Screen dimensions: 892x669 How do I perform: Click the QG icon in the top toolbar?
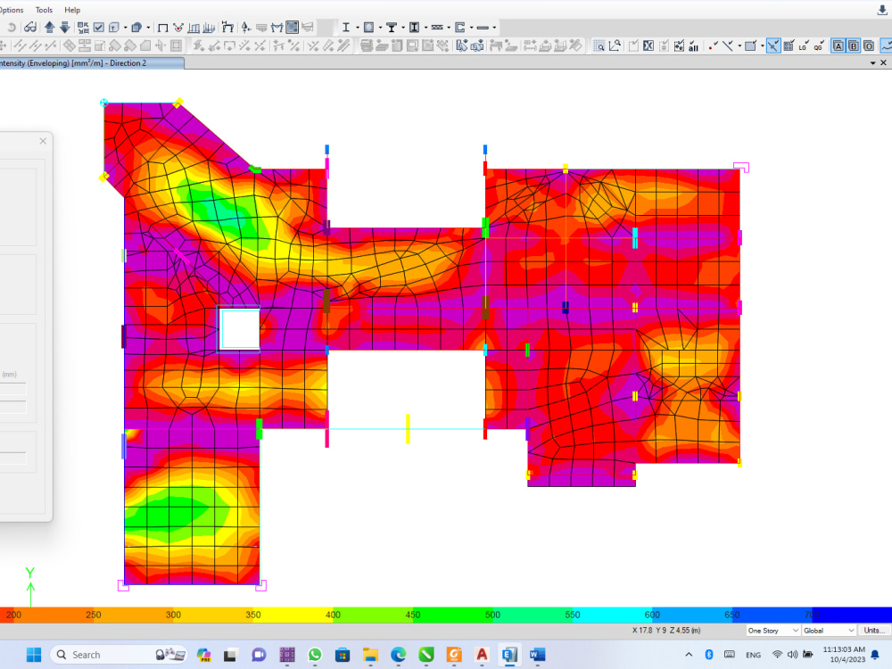pos(820,45)
